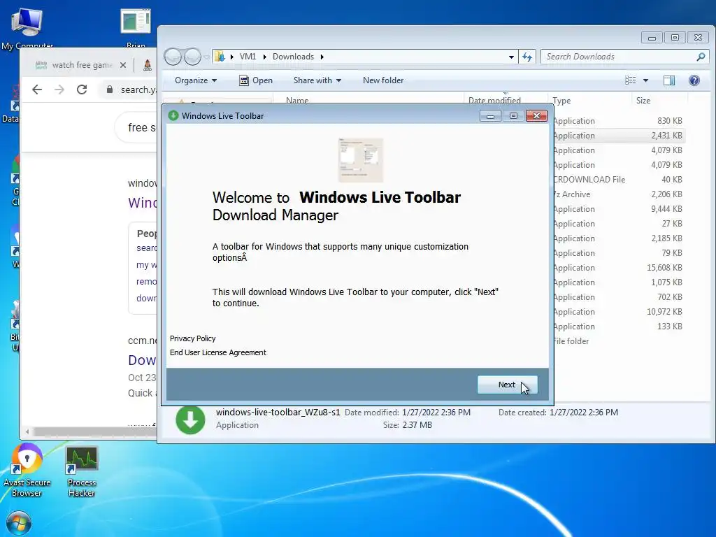This screenshot has height=537, width=716.
Task: Click the installer preview thumbnail image
Action: [361, 160]
